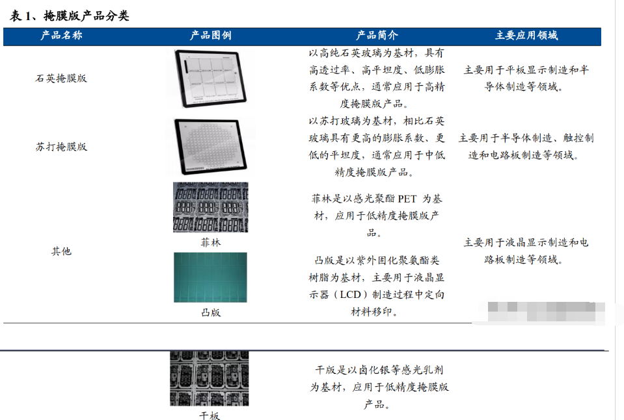Select the 石英掩膜版 row label

coord(61,78)
